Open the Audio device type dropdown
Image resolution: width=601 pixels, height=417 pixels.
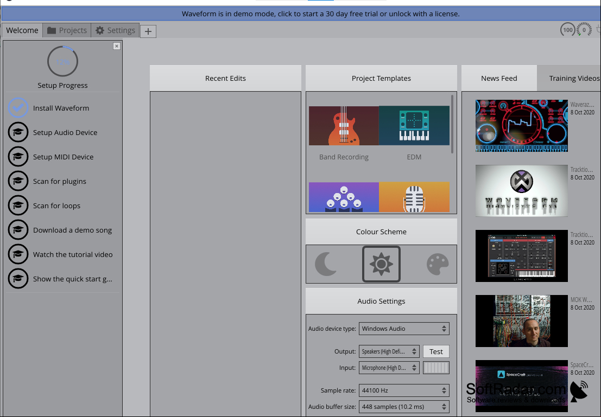point(404,329)
